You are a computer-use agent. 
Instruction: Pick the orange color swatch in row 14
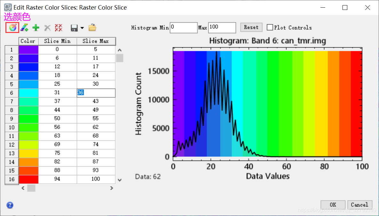coord(28,162)
